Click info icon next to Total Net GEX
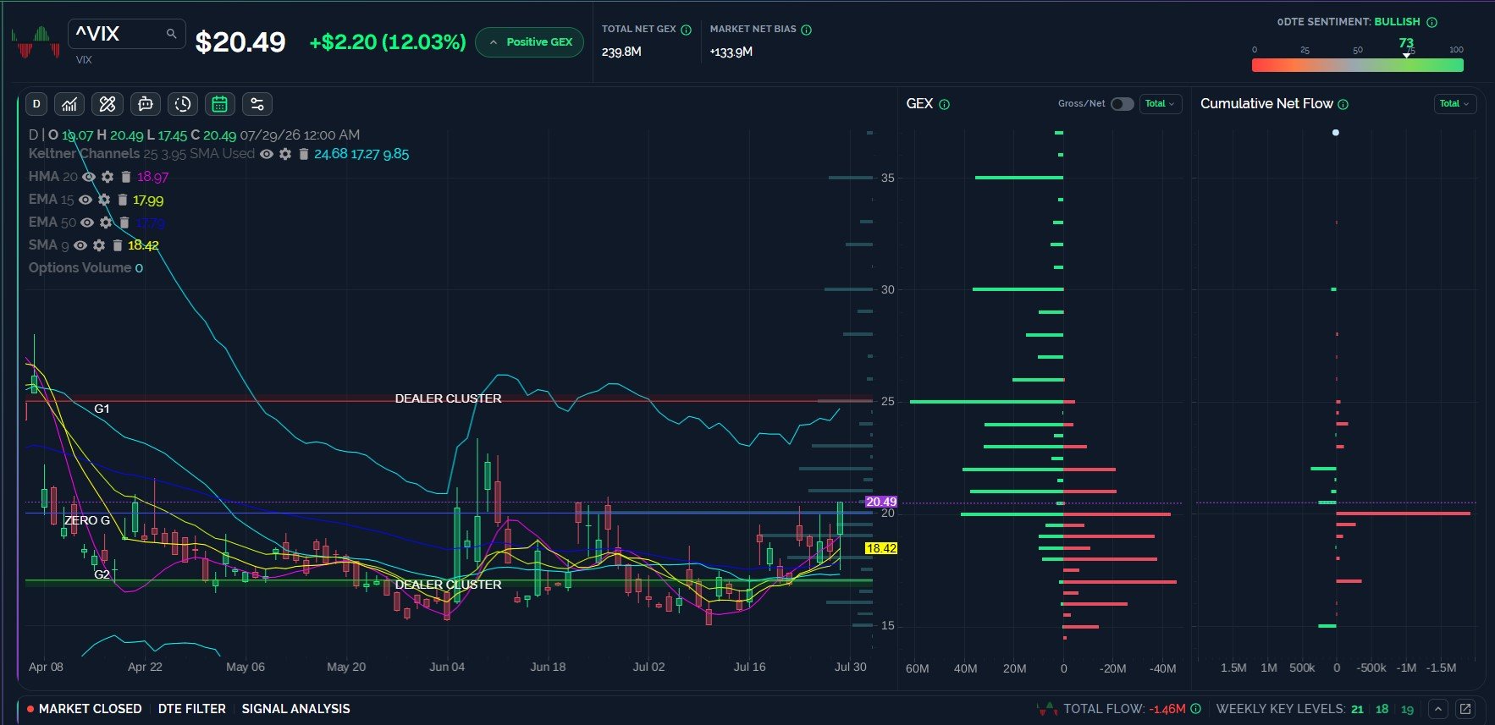Screen dimensions: 1495x725 (x=687, y=30)
